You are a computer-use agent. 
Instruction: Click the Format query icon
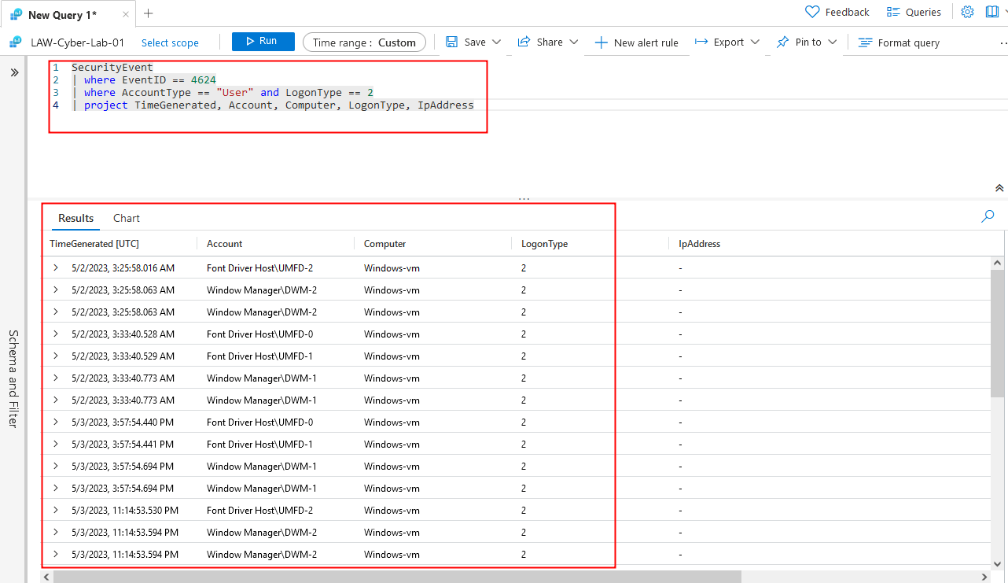pyautogui.click(x=865, y=42)
